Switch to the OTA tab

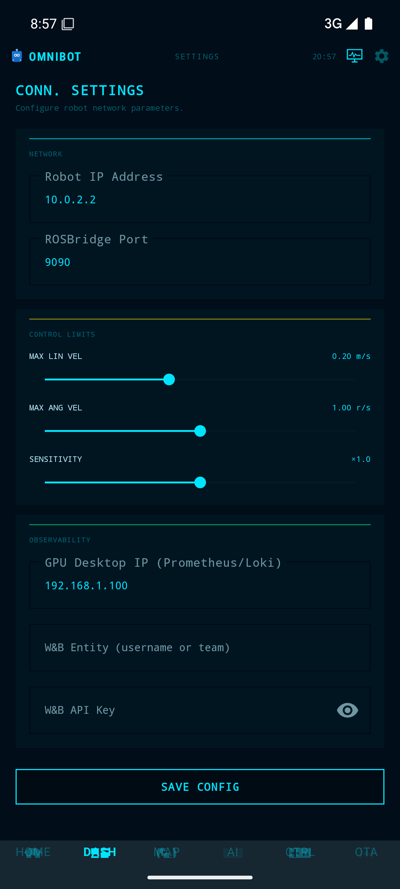(x=366, y=852)
